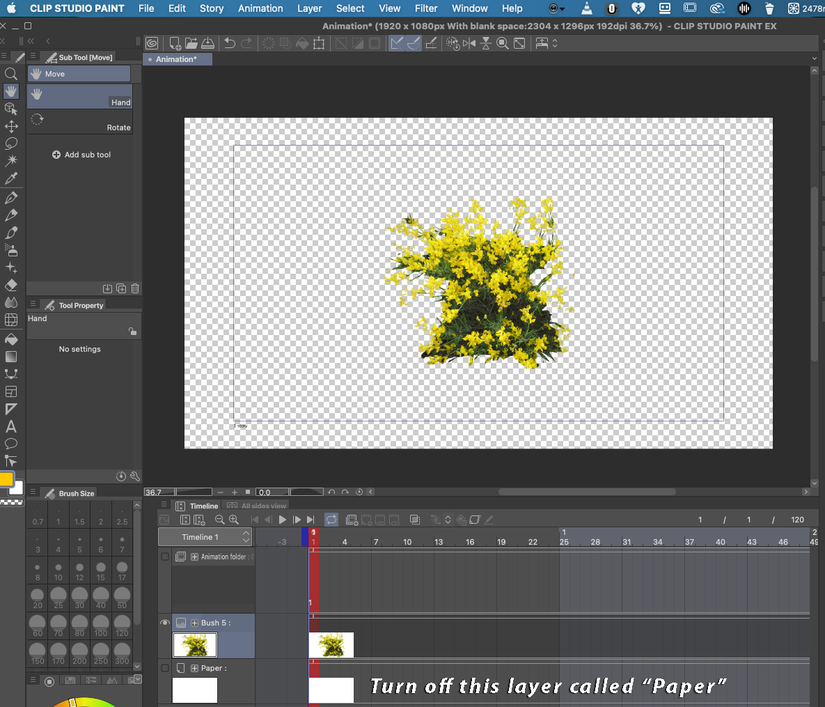Select the Blend tool
Screen dimensions: 825x707
(x=10, y=302)
